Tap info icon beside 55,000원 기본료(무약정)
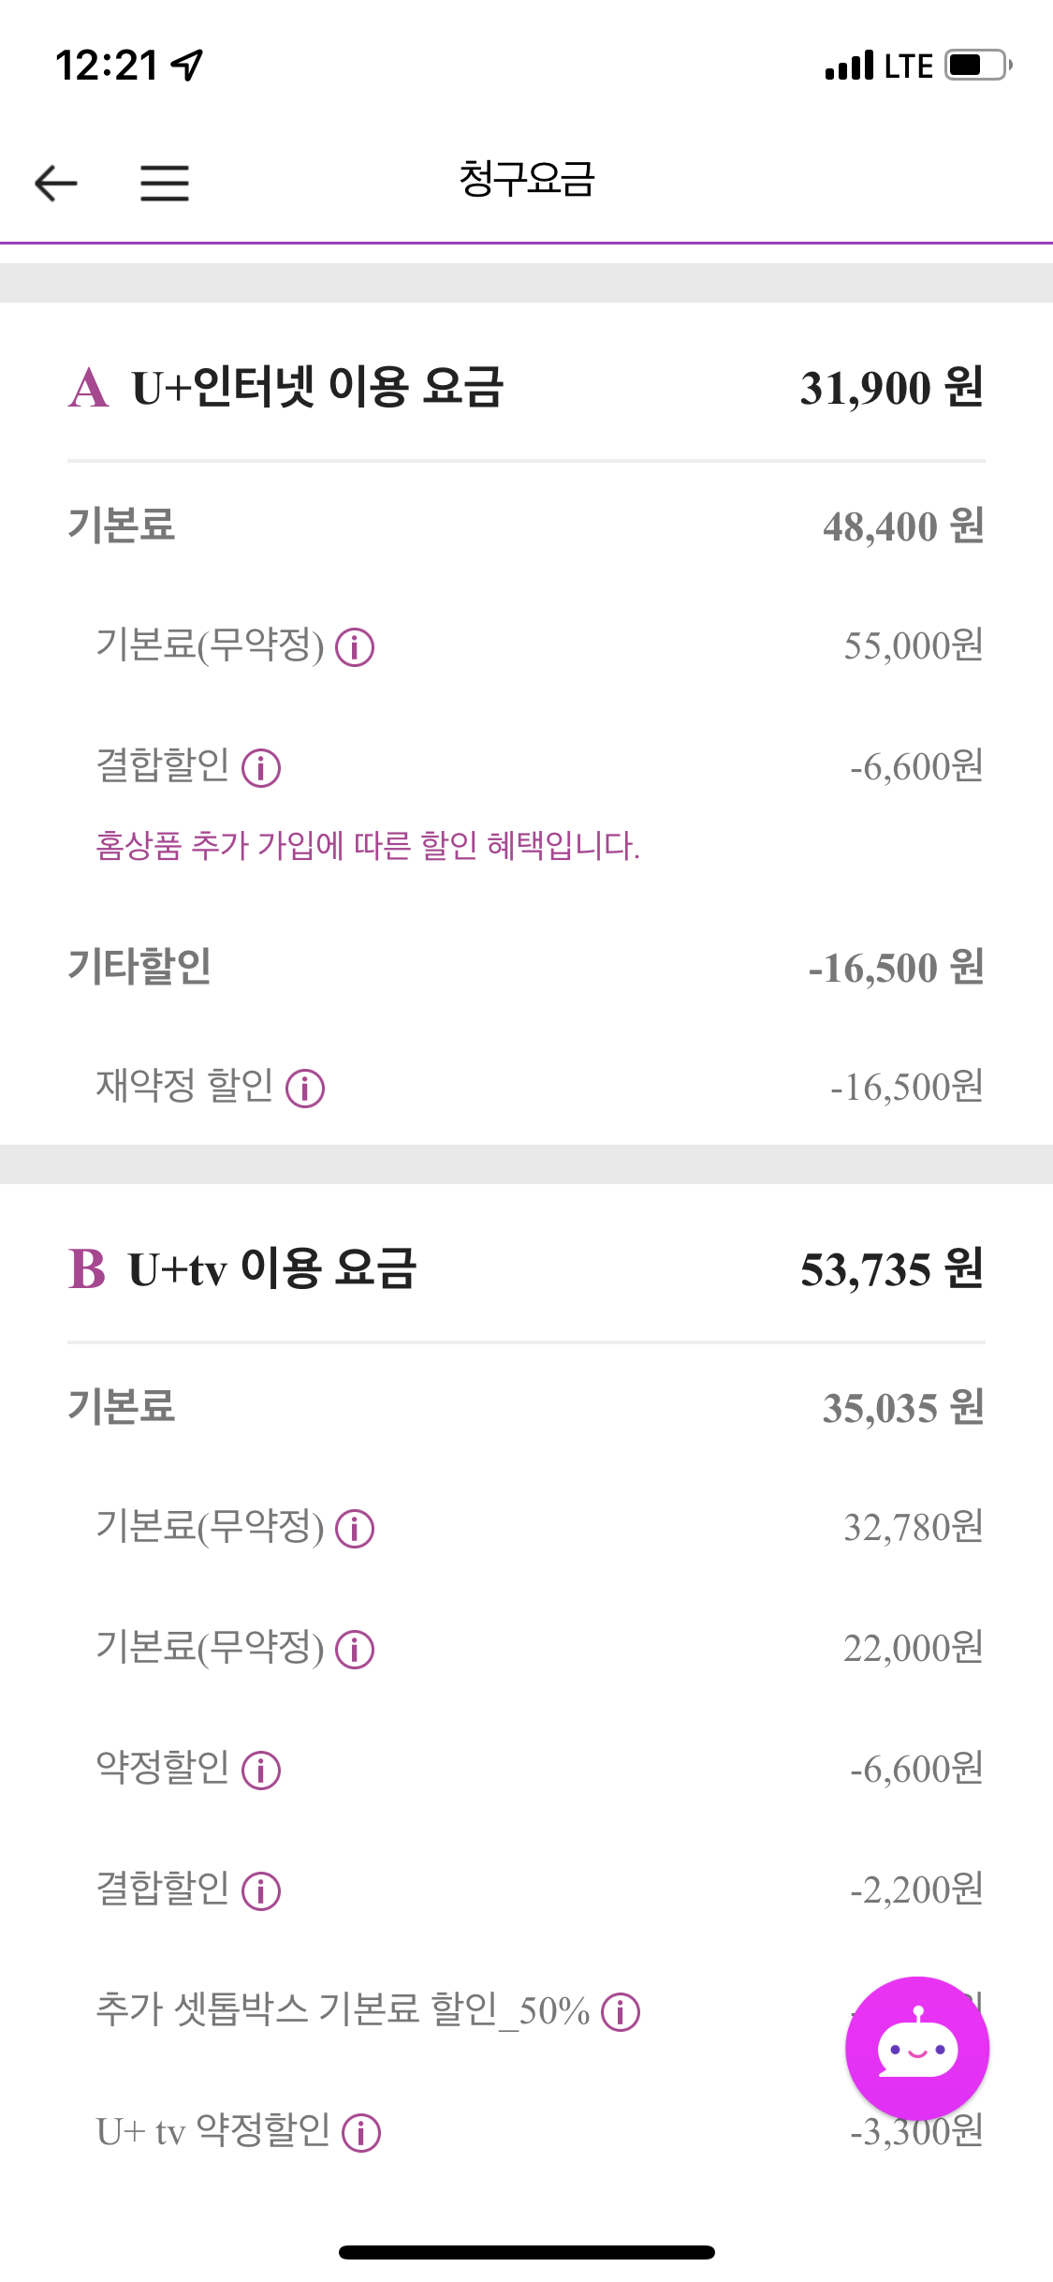The image size is (1053, 2282). pyautogui.click(x=355, y=647)
